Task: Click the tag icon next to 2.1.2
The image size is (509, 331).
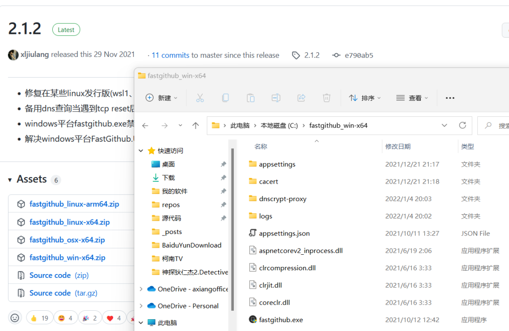Action: (296, 56)
